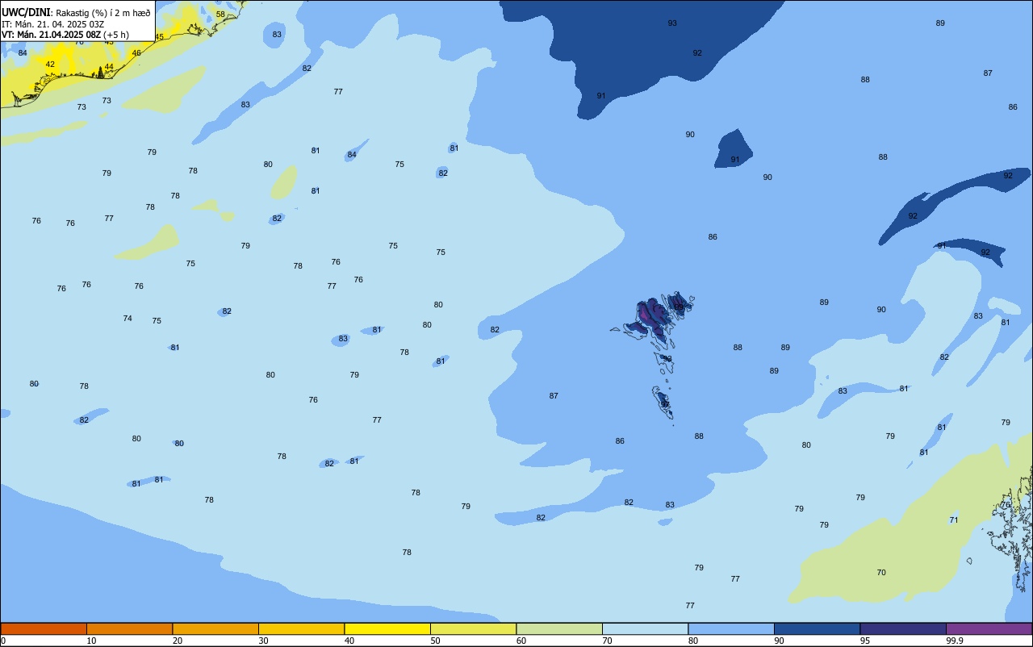Click the legend tick label '50'
The image size is (1033, 647).
coord(435,641)
